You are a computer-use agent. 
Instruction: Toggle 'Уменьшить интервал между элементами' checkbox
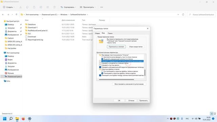coord(100,75)
